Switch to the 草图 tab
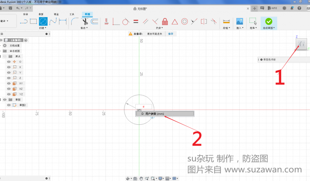Viewport: 310px width, 181px height. point(87,14)
